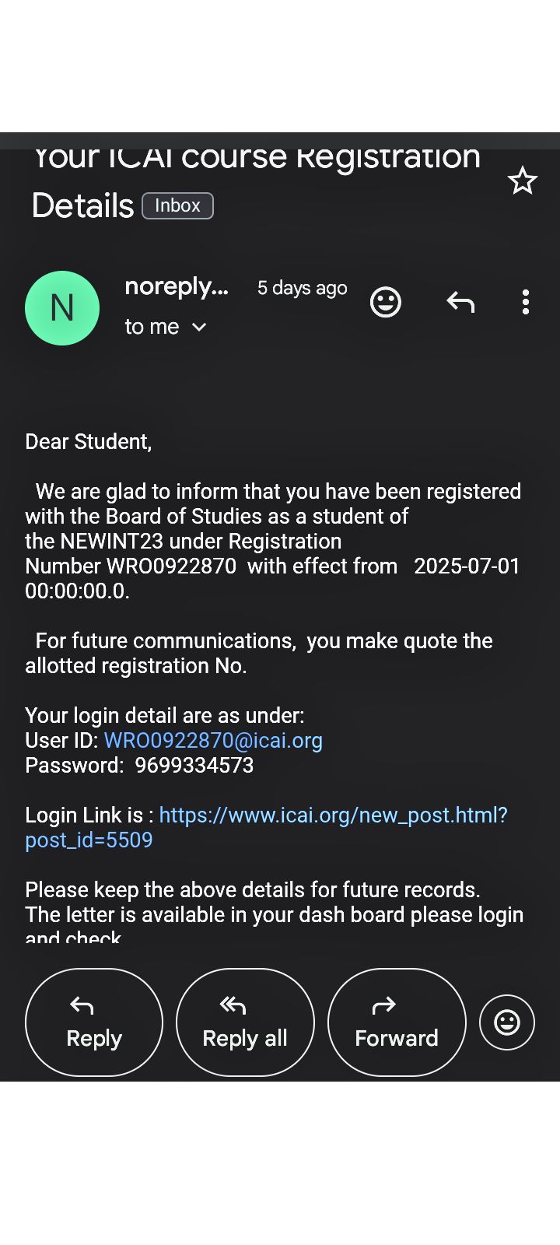This screenshot has width=560, height=1245.
Task: Expand the "to me" recipient details chevron
Action: [199, 328]
